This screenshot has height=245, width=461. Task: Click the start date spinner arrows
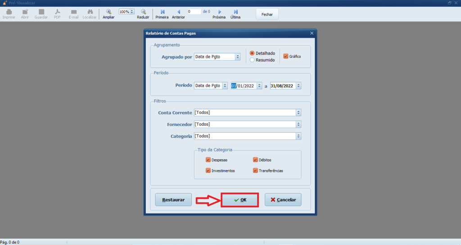point(259,86)
